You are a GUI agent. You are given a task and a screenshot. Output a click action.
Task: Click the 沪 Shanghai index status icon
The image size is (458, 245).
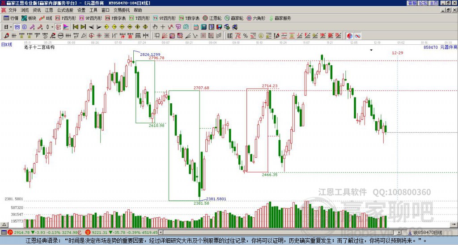click(x=10, y=232)
